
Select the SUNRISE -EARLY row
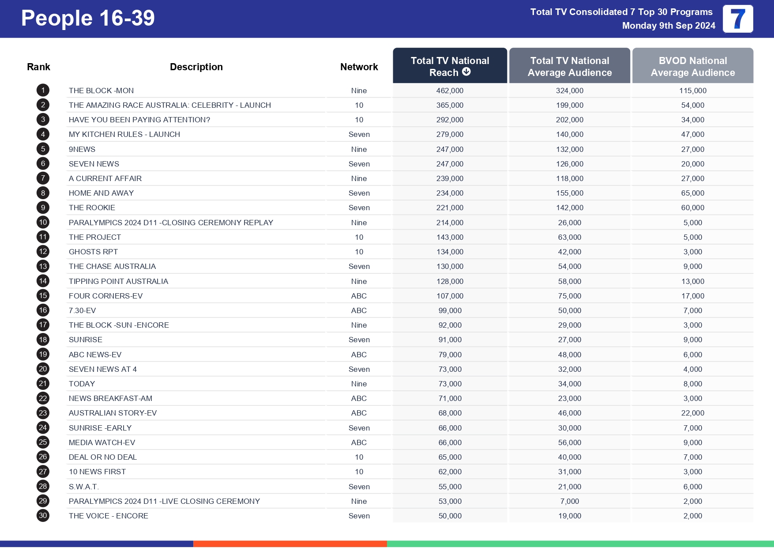100,427
